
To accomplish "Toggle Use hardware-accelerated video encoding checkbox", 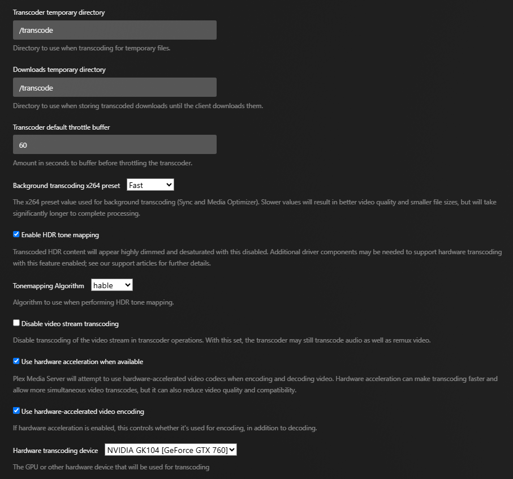I will click(16, 411).
